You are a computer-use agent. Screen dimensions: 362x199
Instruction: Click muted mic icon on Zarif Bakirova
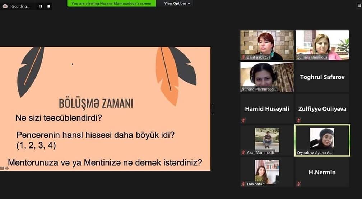point(243,57)
